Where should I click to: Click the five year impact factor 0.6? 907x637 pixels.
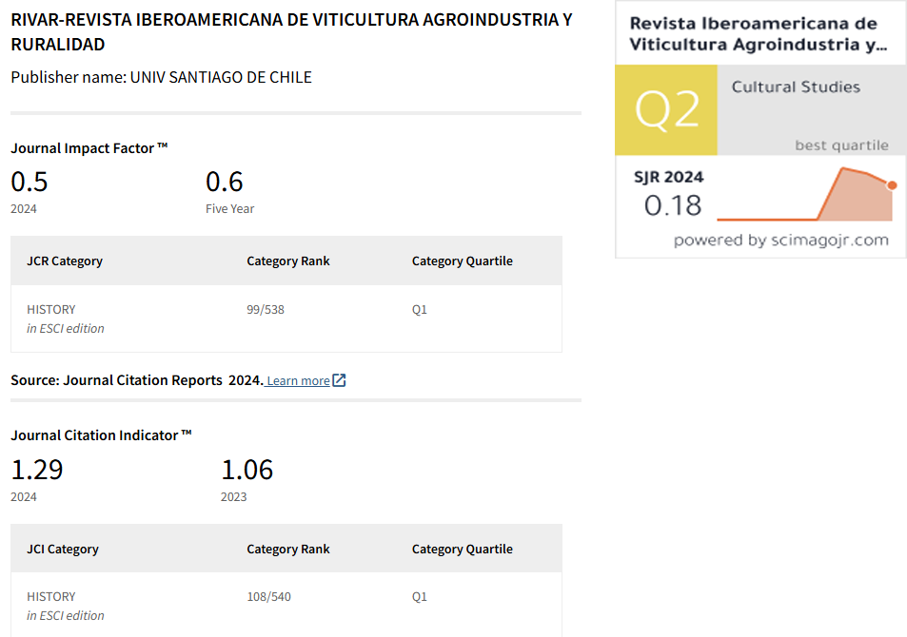click(x=225, y=181)
